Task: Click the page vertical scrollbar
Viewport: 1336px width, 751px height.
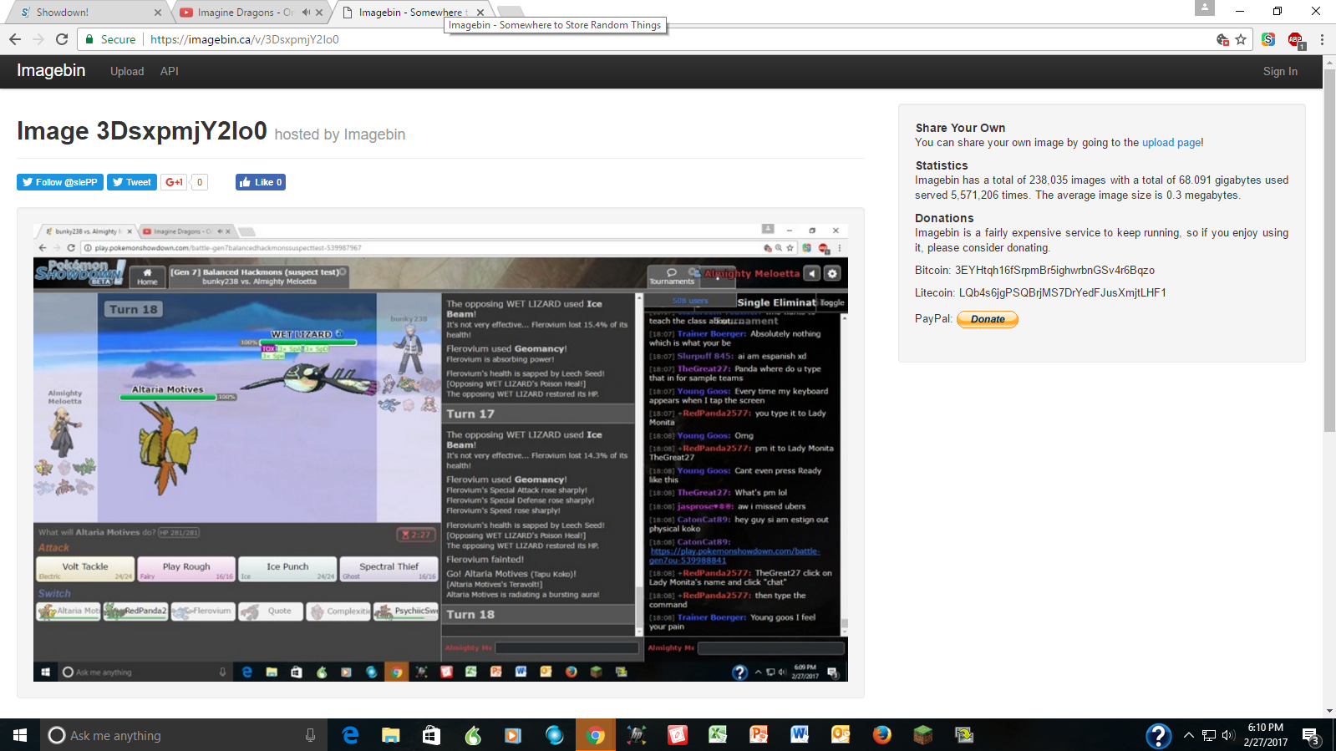Action: 1329,251
